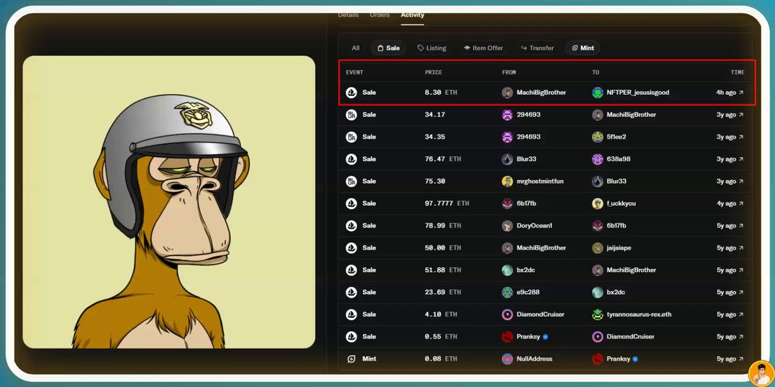775x387 pixels.
Task: Click the 51.88 ETH price value
Action: coord(443,270)
